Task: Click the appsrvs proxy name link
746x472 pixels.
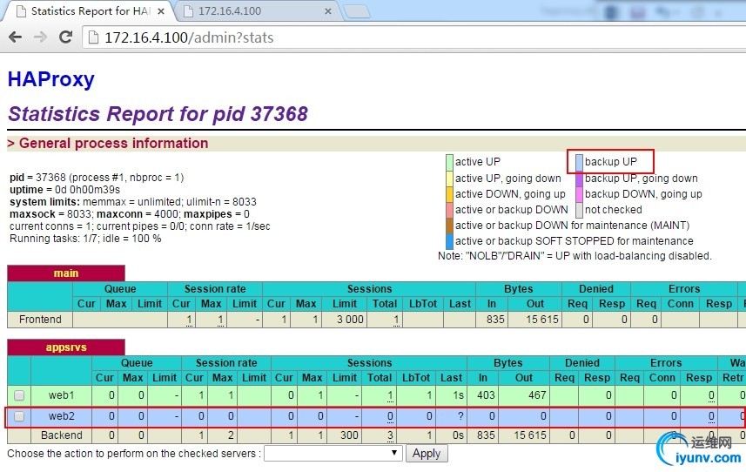Action: [66, 347]
